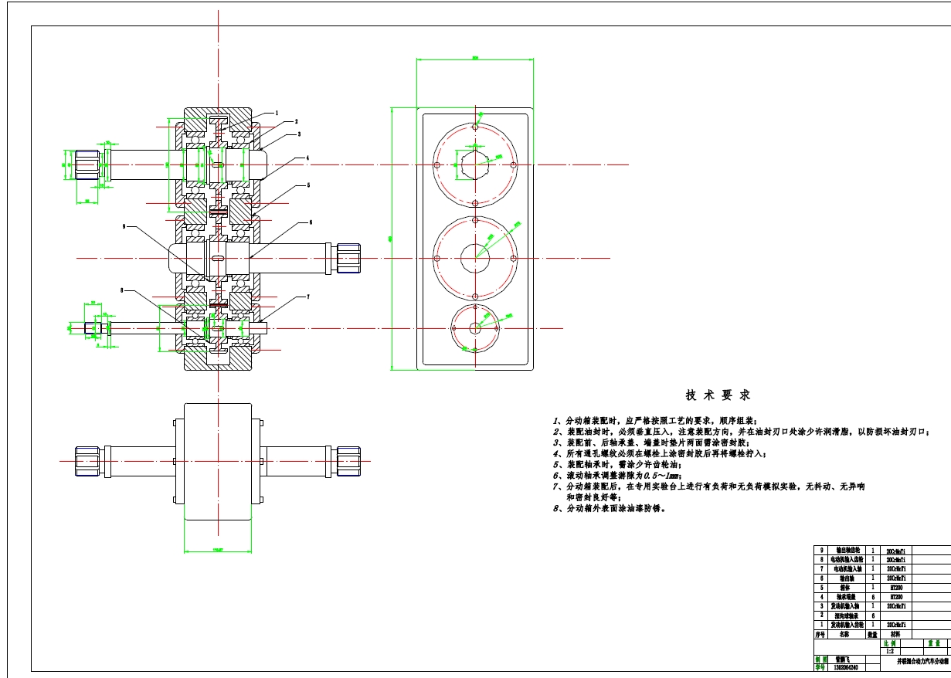The height and width of the screenshot is (678, 951).
Task: Click callout number 8 left of section view
Action: (122, 290)
